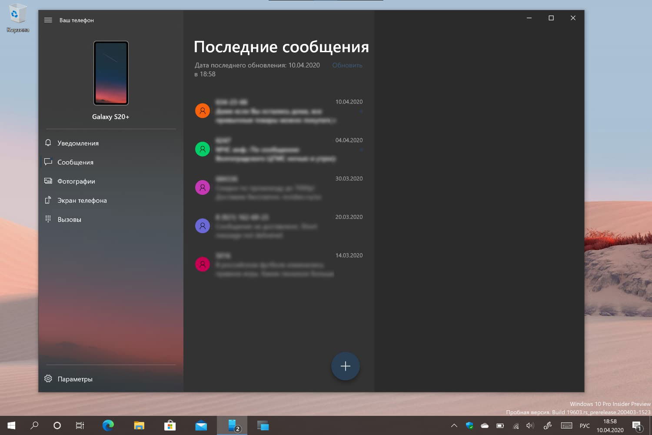Launch Microsoft Edge from the taskbar
652x435 pixels.
pos(108,425)
